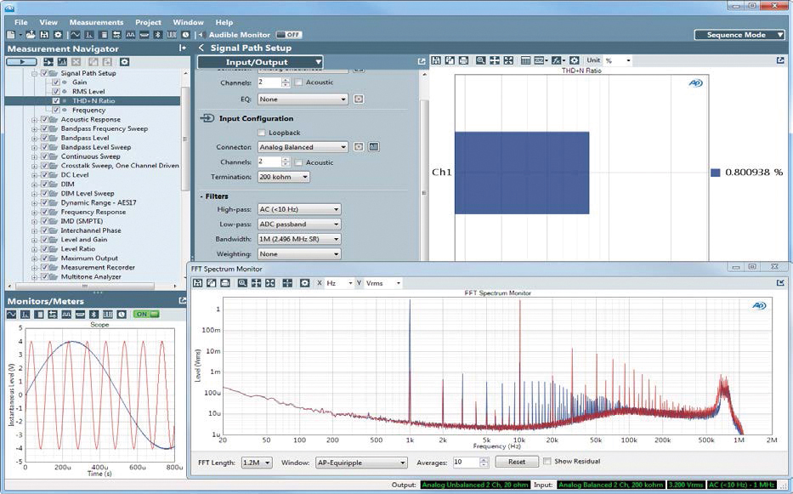The width and height of the screenshot is (793, 494).
Task: Start the sequence with the Navigator run button
Action: [21, 62]
